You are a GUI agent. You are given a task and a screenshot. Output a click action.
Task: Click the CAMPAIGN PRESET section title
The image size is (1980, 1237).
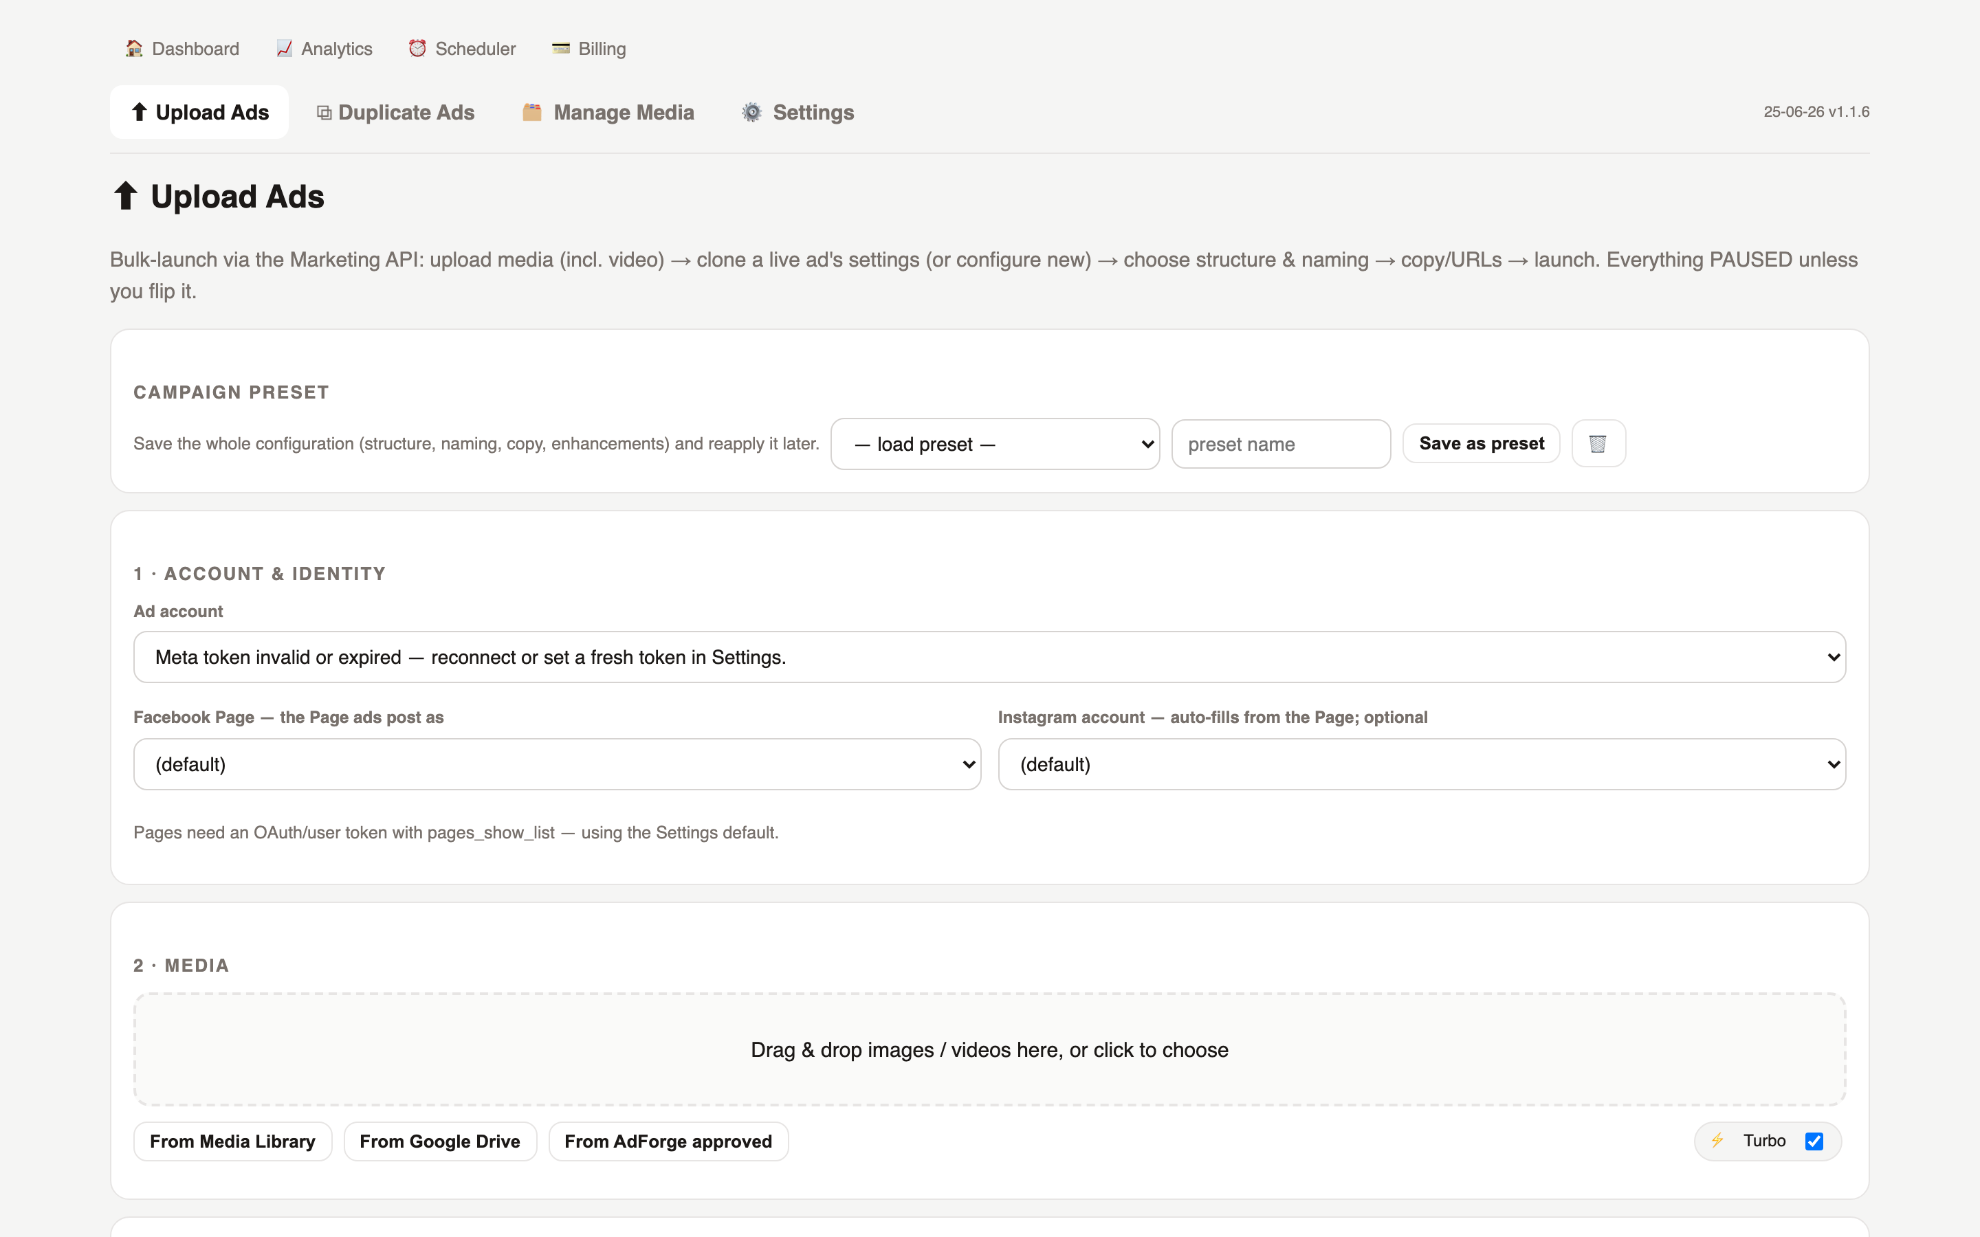coord(232,392)
